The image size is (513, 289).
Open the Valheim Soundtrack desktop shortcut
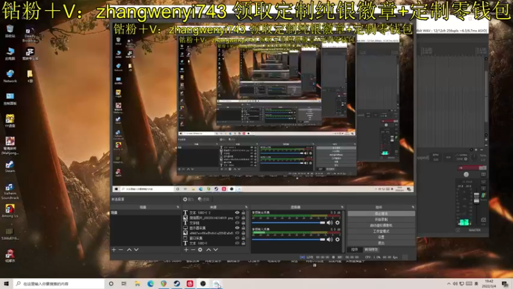10,191
